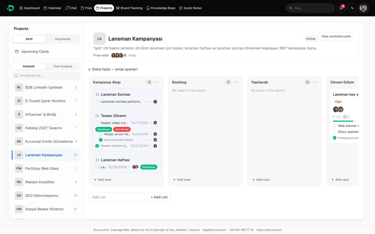
Task: Check the Web banner task circle
Action: [x=335, y=126]
